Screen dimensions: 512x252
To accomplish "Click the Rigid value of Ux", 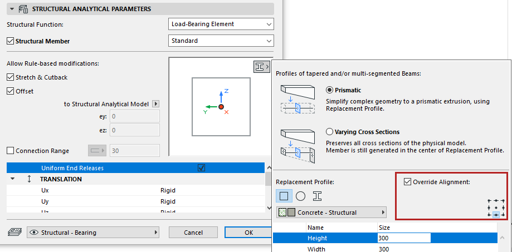I will coord(168,190).
